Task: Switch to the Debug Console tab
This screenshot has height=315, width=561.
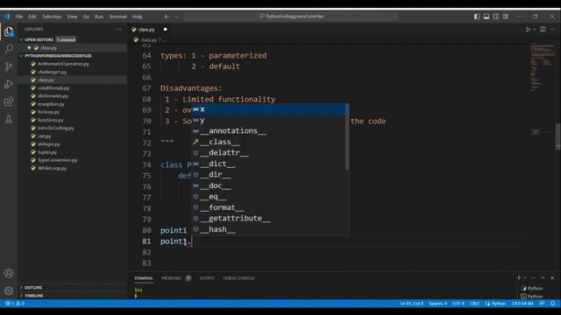Action: [238, 278]
